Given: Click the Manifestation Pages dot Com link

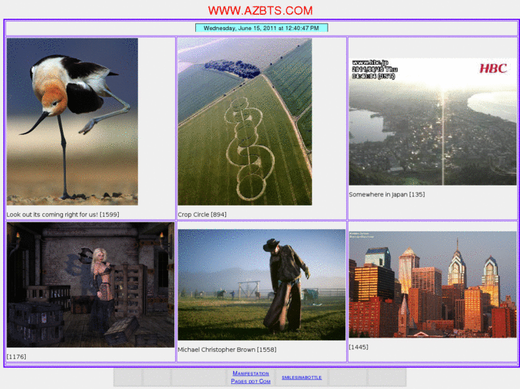Looking at the screenshot, I should click(251, 378).
